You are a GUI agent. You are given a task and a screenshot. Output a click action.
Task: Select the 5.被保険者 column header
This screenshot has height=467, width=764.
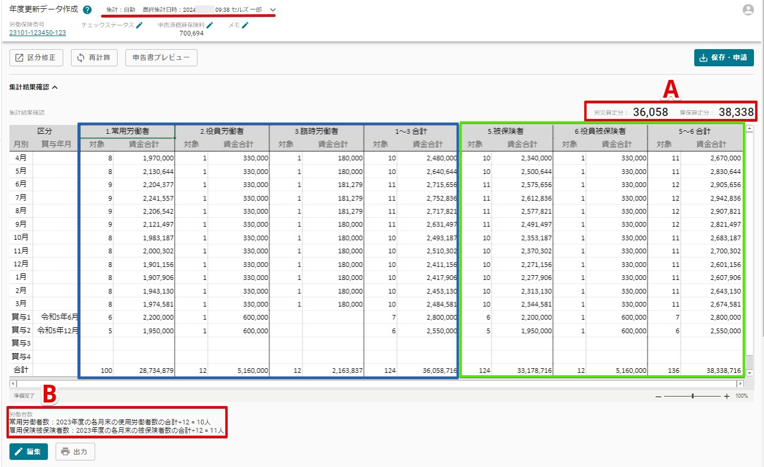(x=506, y=131)
